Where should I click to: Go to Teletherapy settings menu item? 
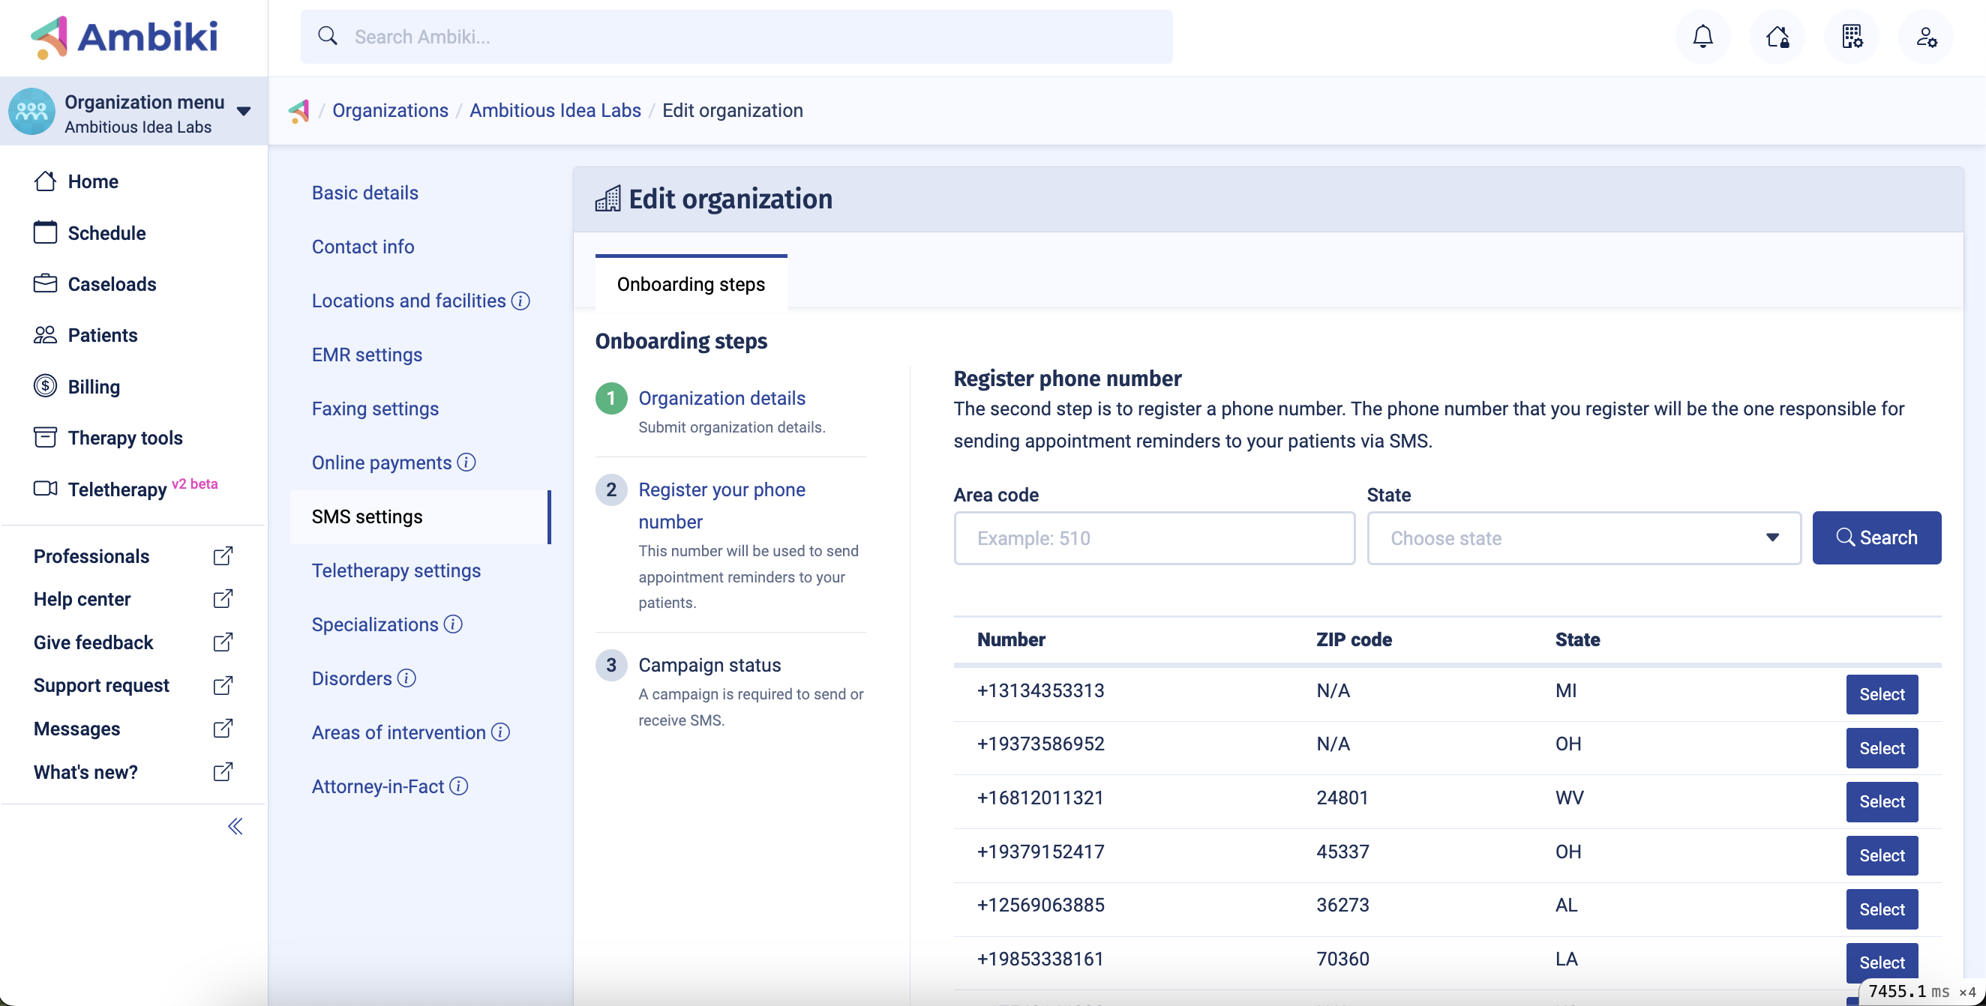(x=395, y=570)
